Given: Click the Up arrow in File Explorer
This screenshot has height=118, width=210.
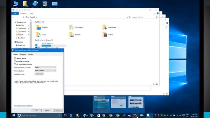Looking at the screenshot, I should pos(24,17).
